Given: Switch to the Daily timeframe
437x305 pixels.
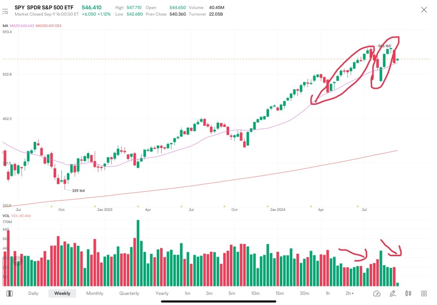Looking at the screenshot, I should pyautogui.click(x=33, y=293).
